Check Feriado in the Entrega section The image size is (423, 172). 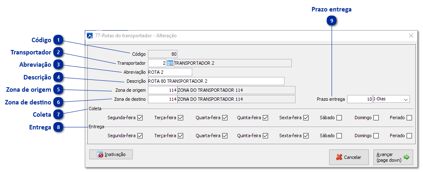pyautogui.click(x=409, y=136)
